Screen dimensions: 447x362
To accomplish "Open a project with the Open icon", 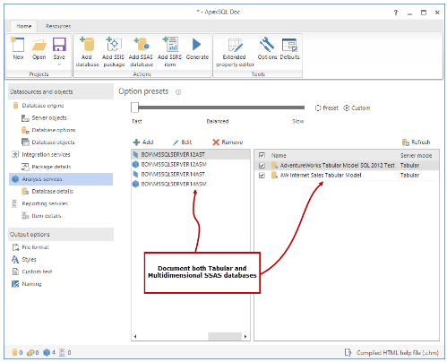I will (39, 45).
